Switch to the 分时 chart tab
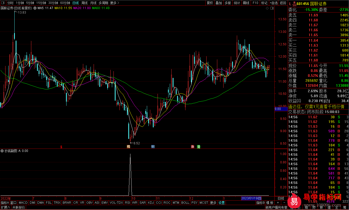349x210 pixels. [10, 3]
